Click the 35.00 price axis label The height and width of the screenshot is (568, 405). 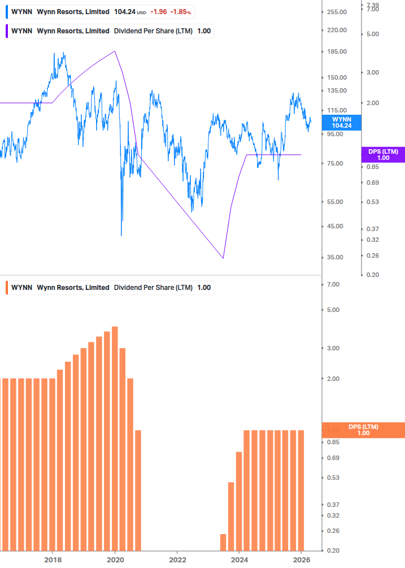335,258
